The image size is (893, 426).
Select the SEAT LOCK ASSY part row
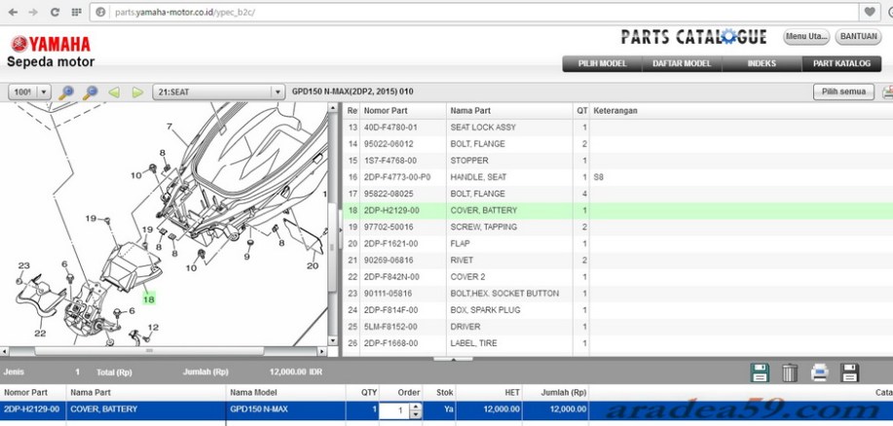pyautogui.click(x=483, y=127)
